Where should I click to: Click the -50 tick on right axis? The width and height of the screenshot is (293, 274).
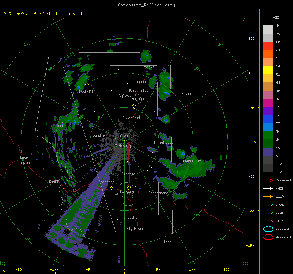[x=251, y=176]
